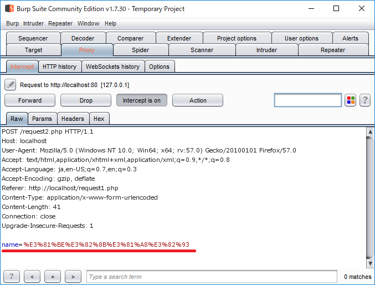Click the Connection: close line
The image size is (375, 285).
tap(28, 216)
